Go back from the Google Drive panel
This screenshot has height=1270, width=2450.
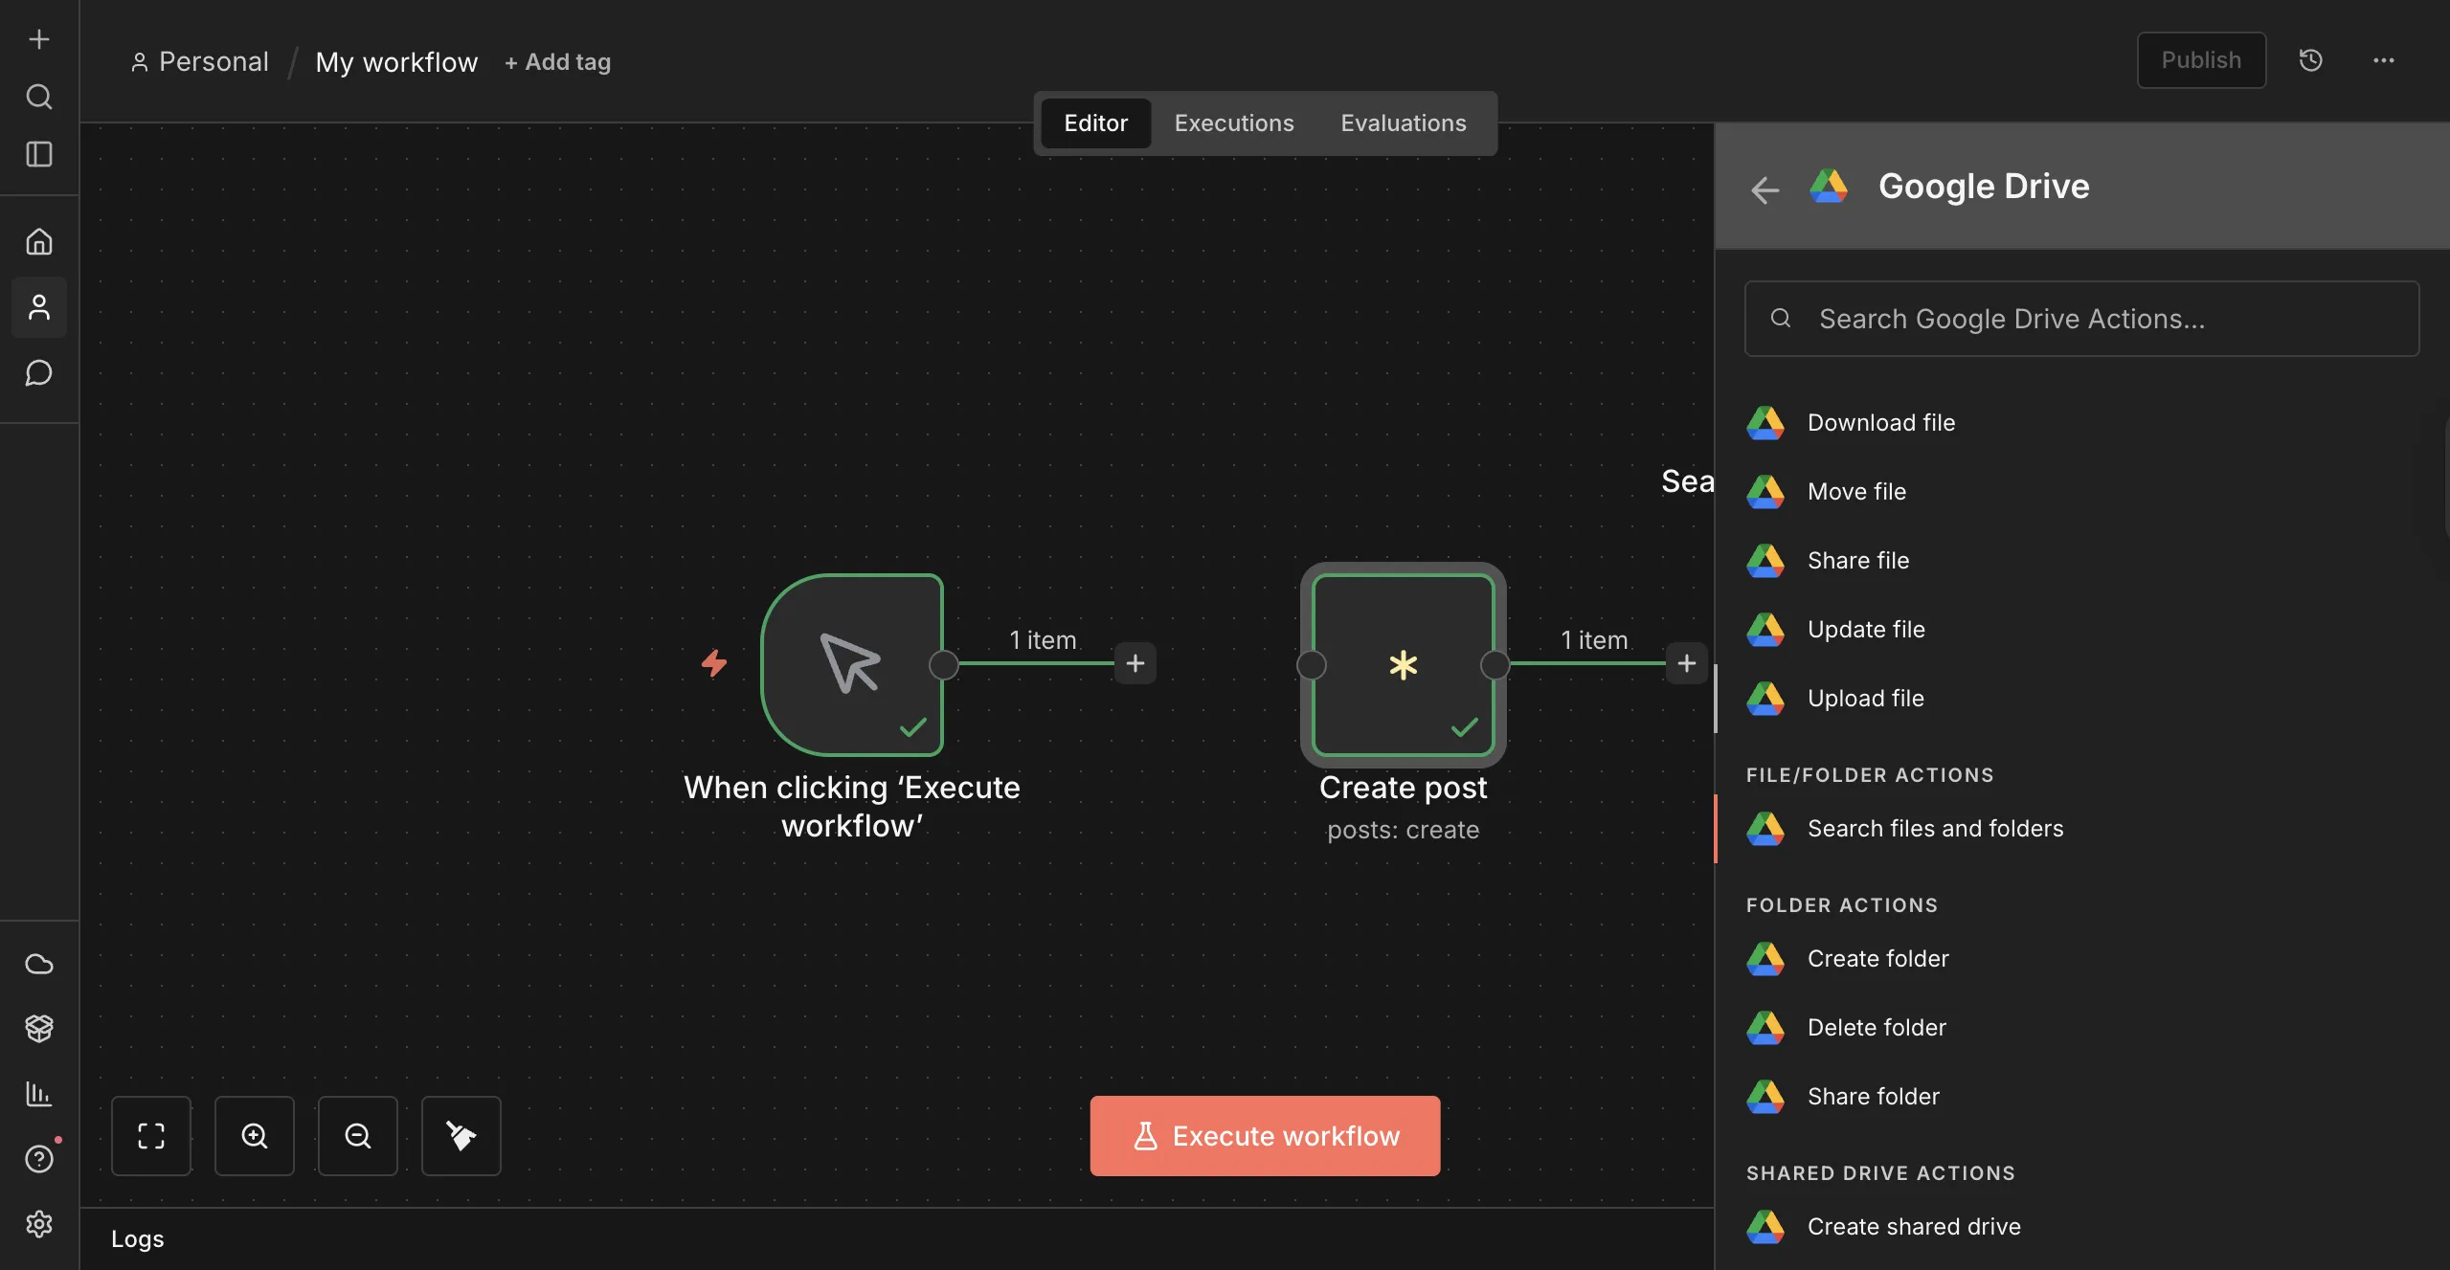click(x=1764, y=189)
